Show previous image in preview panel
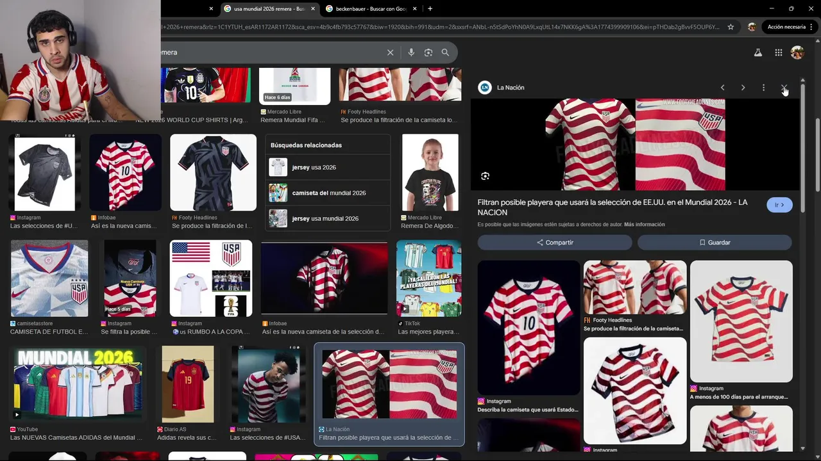This screenshot has height=461, width=821. (x=722, y=88)
